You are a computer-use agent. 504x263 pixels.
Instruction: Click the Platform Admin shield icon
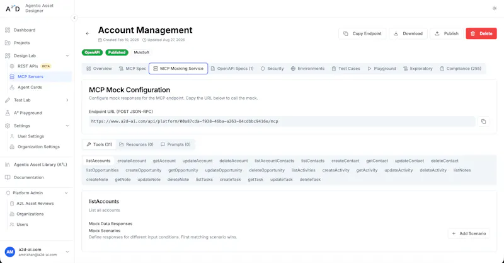point(8,193)
